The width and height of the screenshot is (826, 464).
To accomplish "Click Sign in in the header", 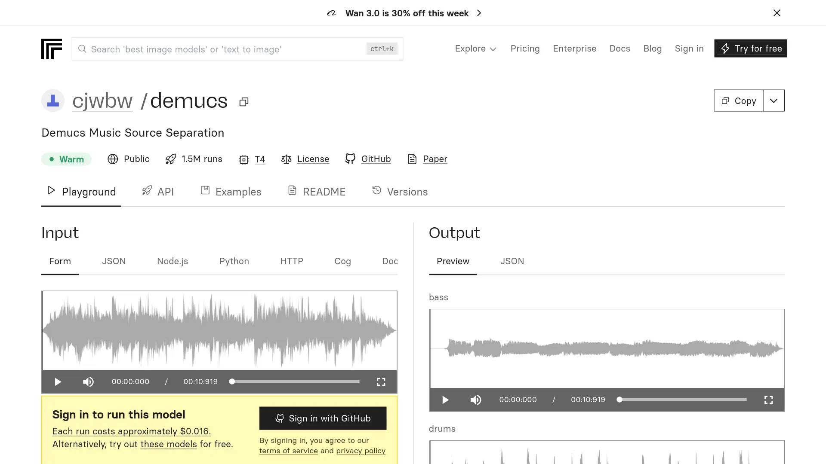I will pyautogui.click(x=689, y=49).
